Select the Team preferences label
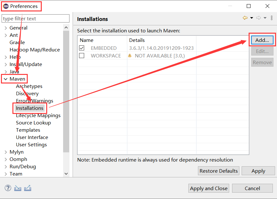This screenshot has width=277, height=199. click(16, 174)
